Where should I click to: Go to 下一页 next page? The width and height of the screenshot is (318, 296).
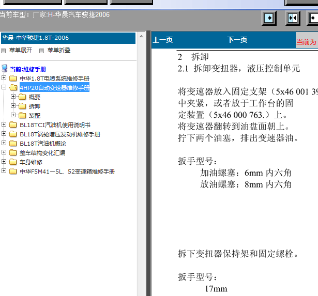237,40
